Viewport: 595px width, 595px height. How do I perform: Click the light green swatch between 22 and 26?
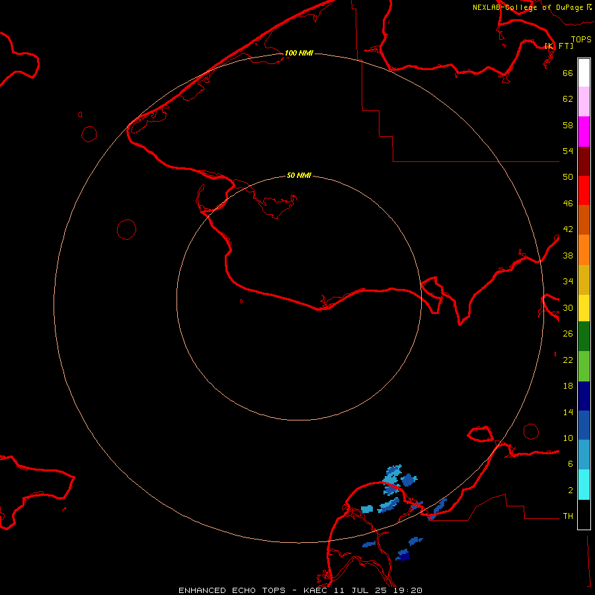click(584, 366)
